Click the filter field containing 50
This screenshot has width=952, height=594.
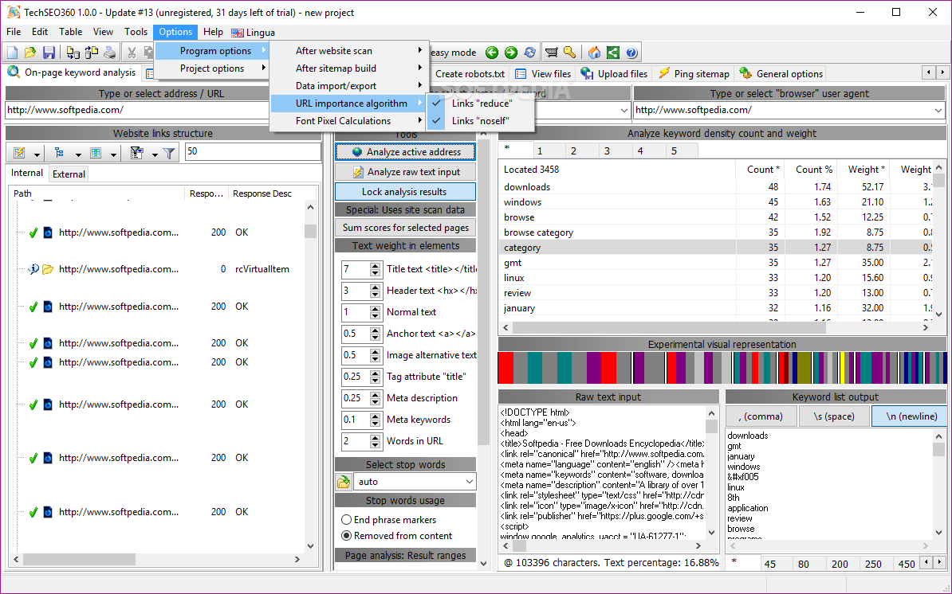[253, 151]
